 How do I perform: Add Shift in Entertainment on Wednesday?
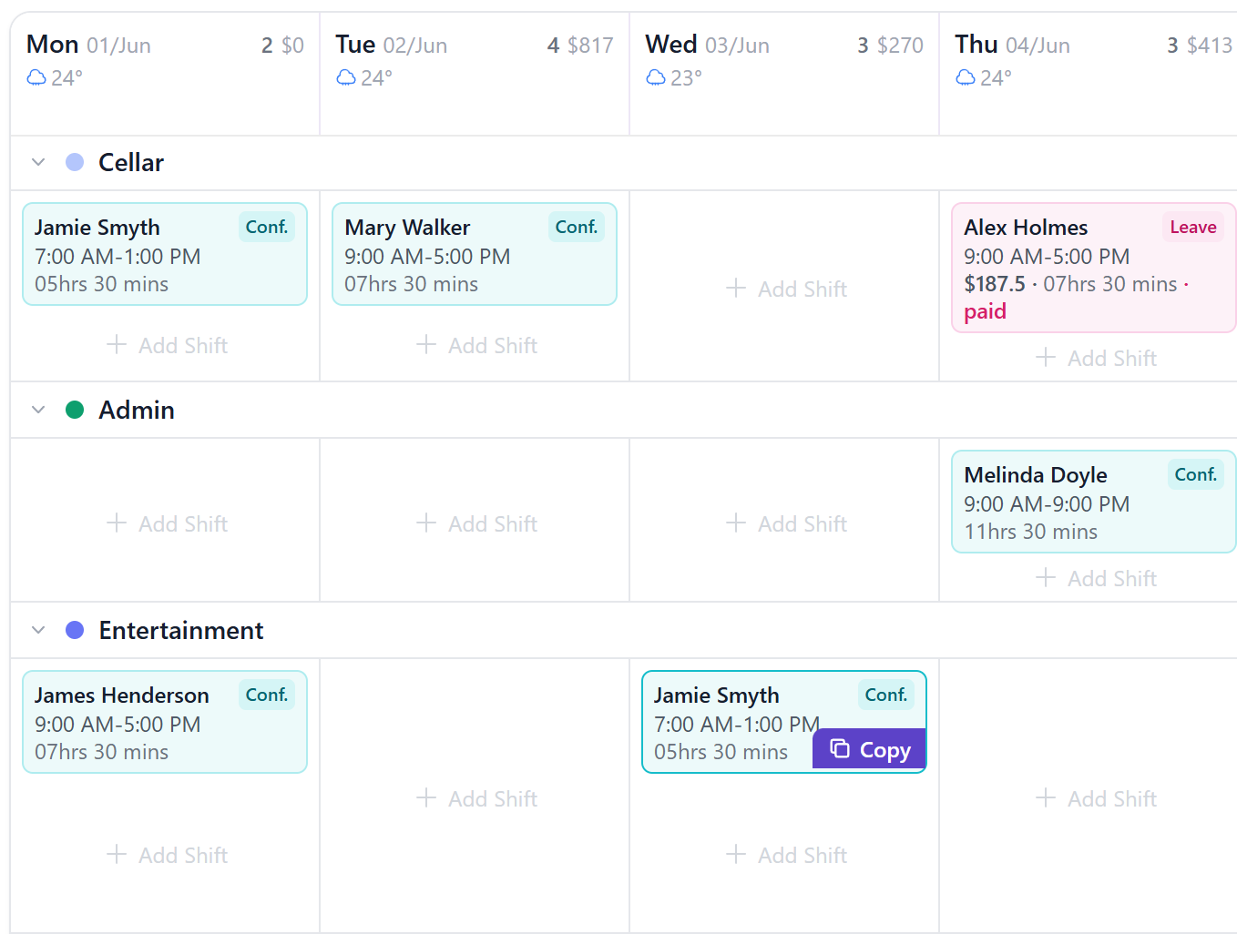coord(787,855)
